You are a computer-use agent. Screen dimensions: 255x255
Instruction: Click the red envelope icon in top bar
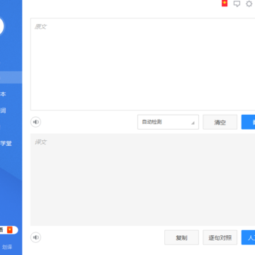(225, 4)
